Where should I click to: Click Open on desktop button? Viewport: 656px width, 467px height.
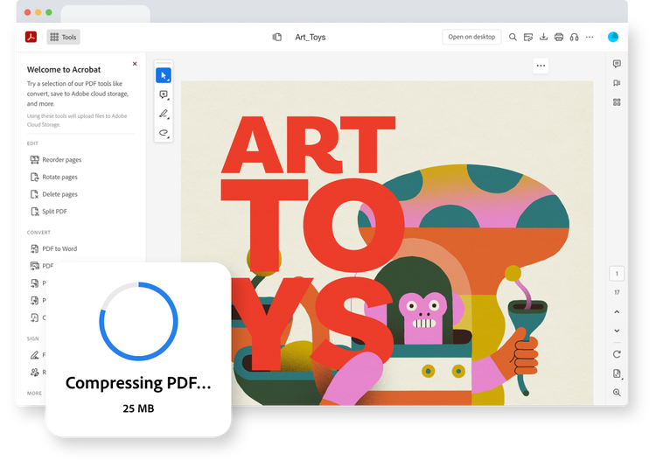(x=471, y=37)
